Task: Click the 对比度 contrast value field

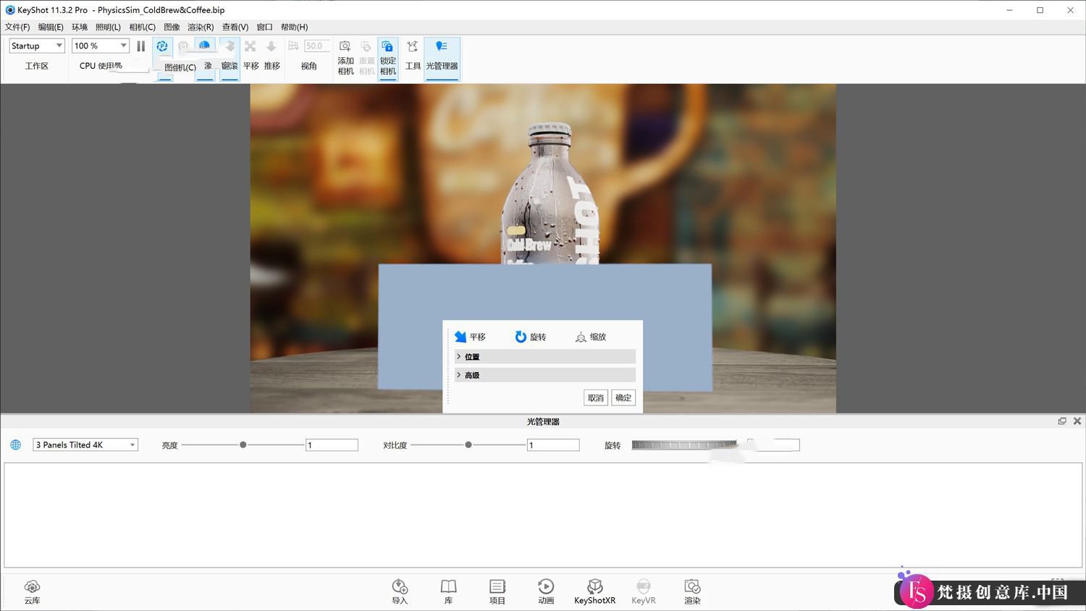Action: pyautogui.click(x=553, y=444)
